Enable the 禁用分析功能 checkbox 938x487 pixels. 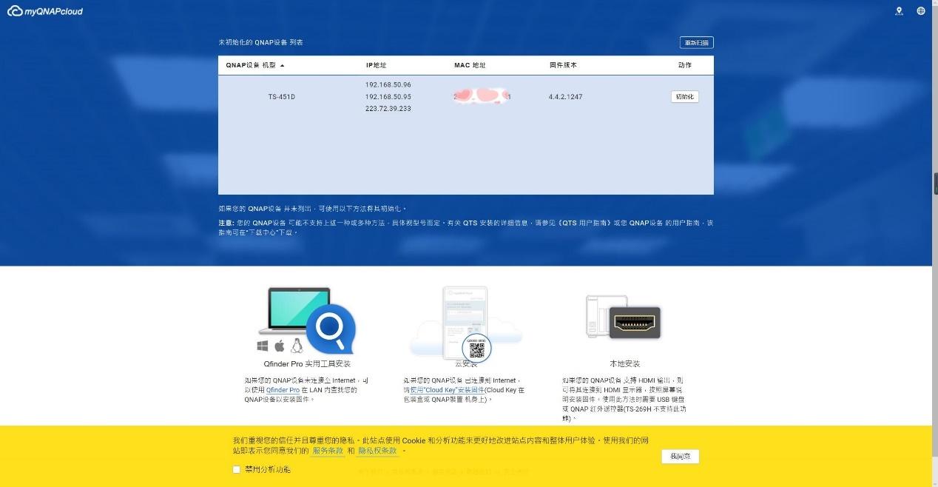coord(237,469)
